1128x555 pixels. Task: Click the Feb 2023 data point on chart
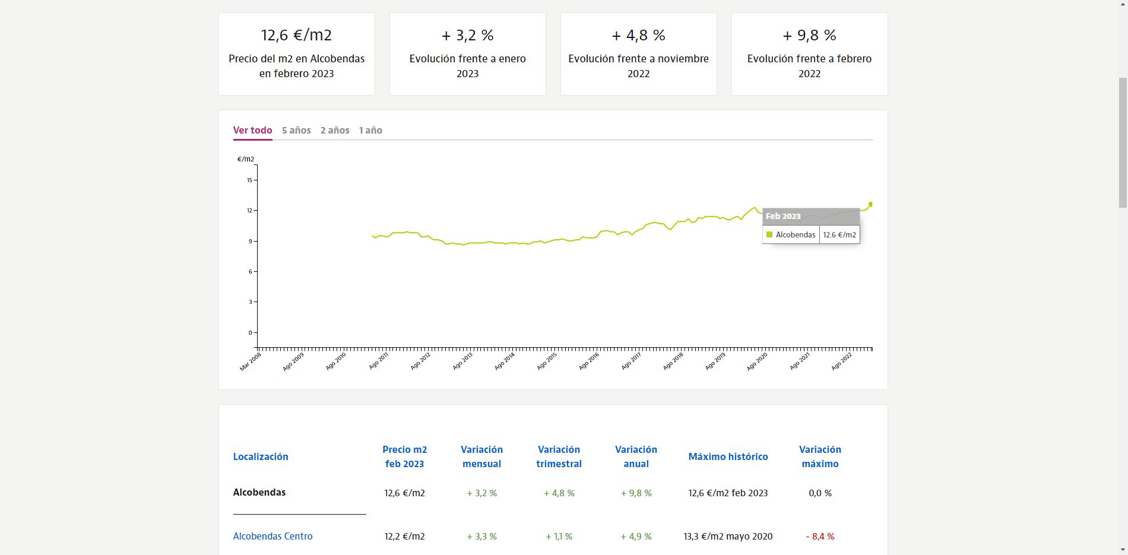[870, 204]
